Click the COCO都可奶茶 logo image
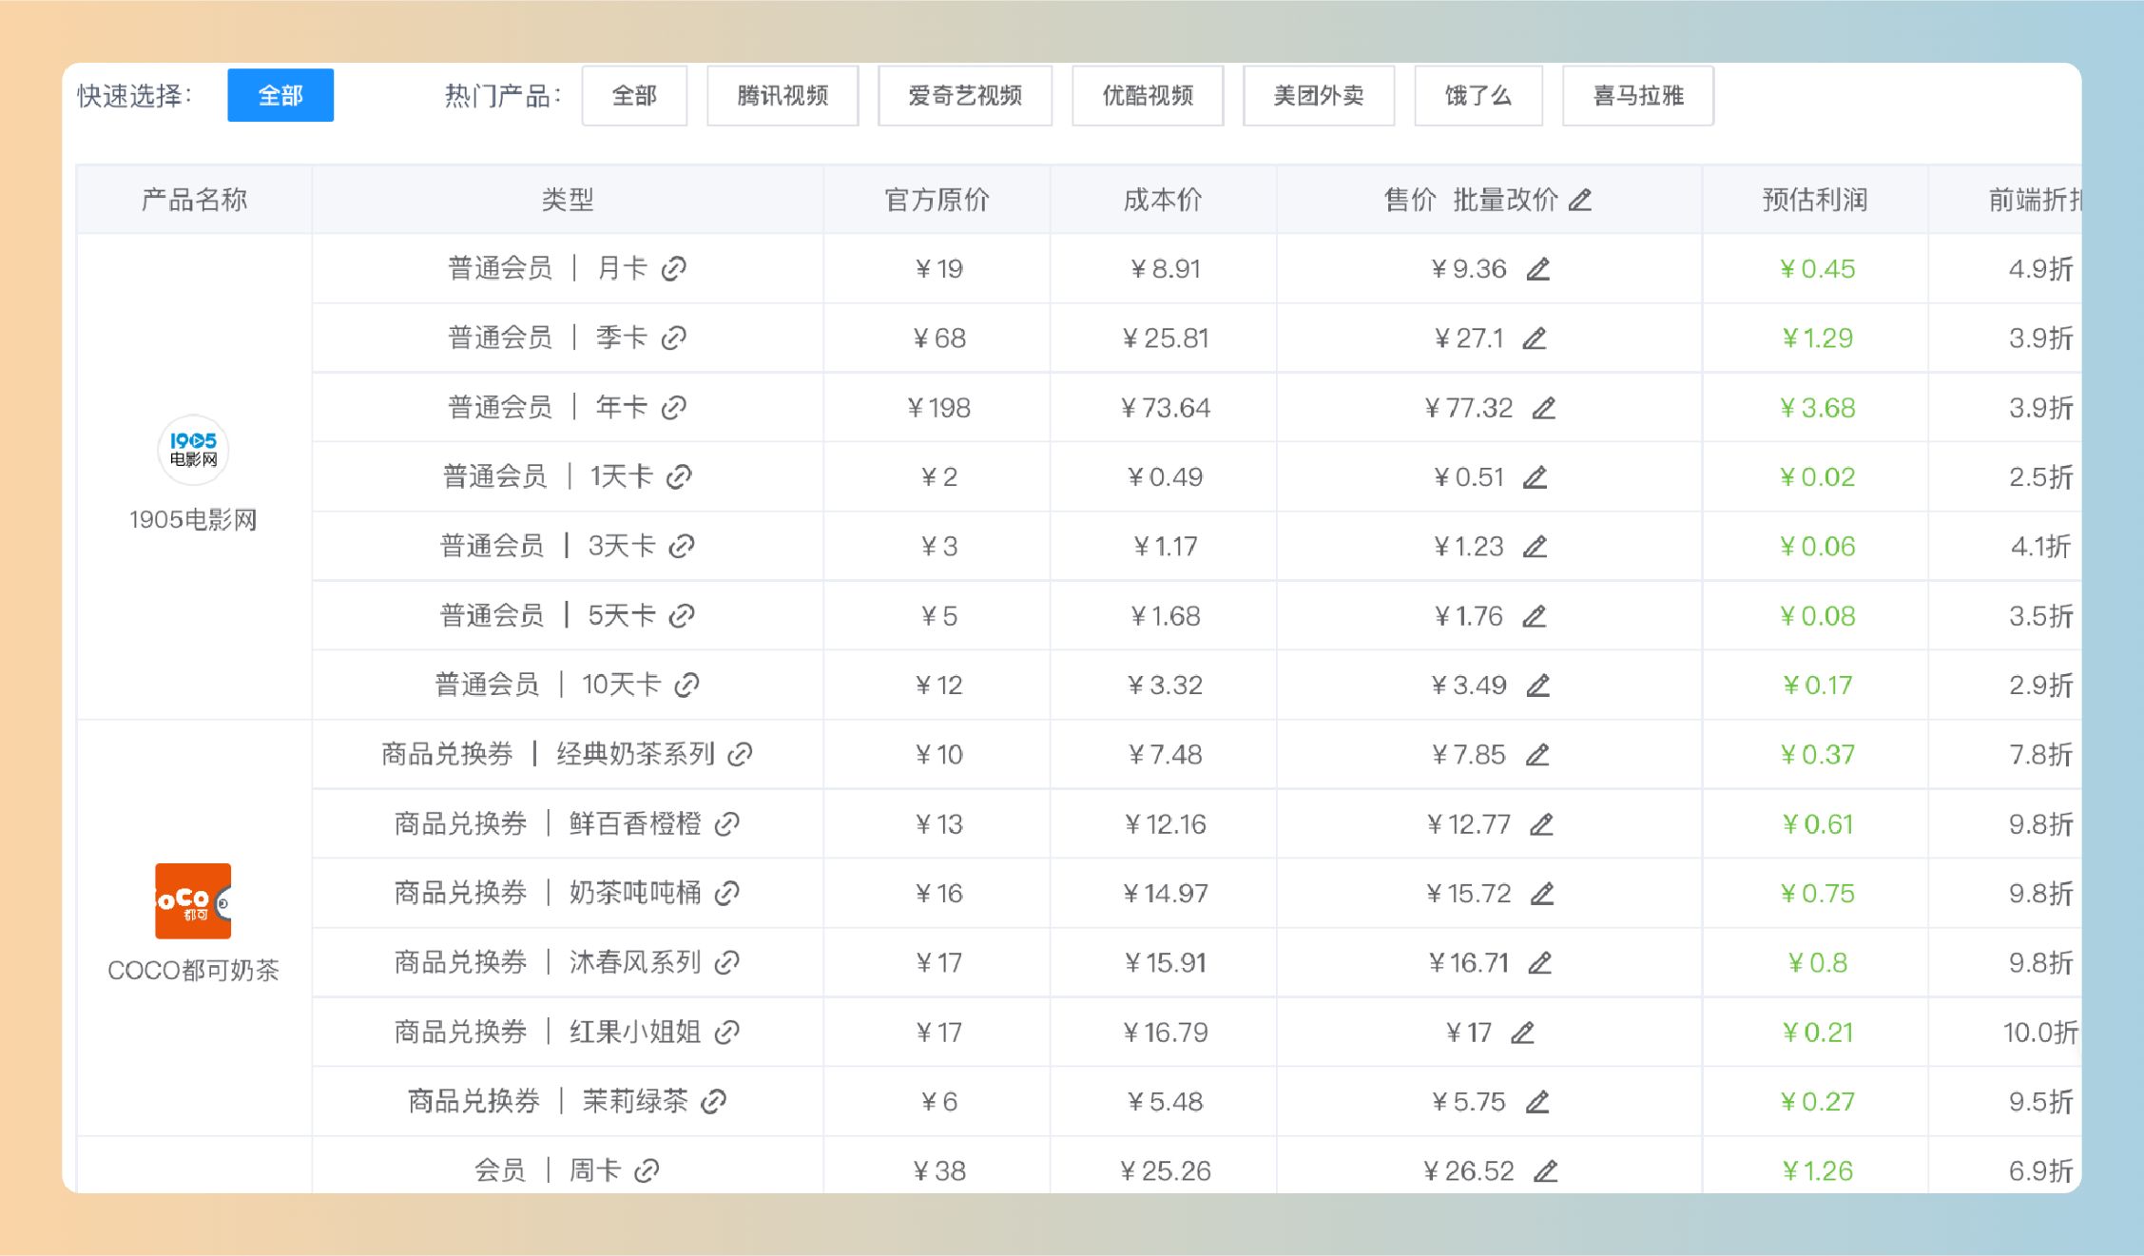This screenshot has height=1256, width=2144. pyautogui.click(x=193, y=900)
